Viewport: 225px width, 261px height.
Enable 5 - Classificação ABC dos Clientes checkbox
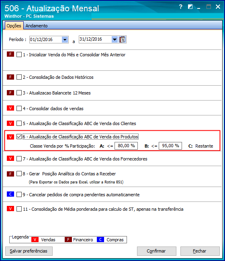pyautogui.click(x=19, y=123)
